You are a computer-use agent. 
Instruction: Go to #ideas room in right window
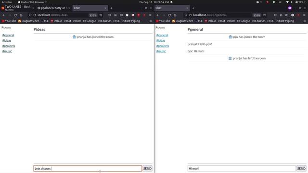(x=161, y=40)
